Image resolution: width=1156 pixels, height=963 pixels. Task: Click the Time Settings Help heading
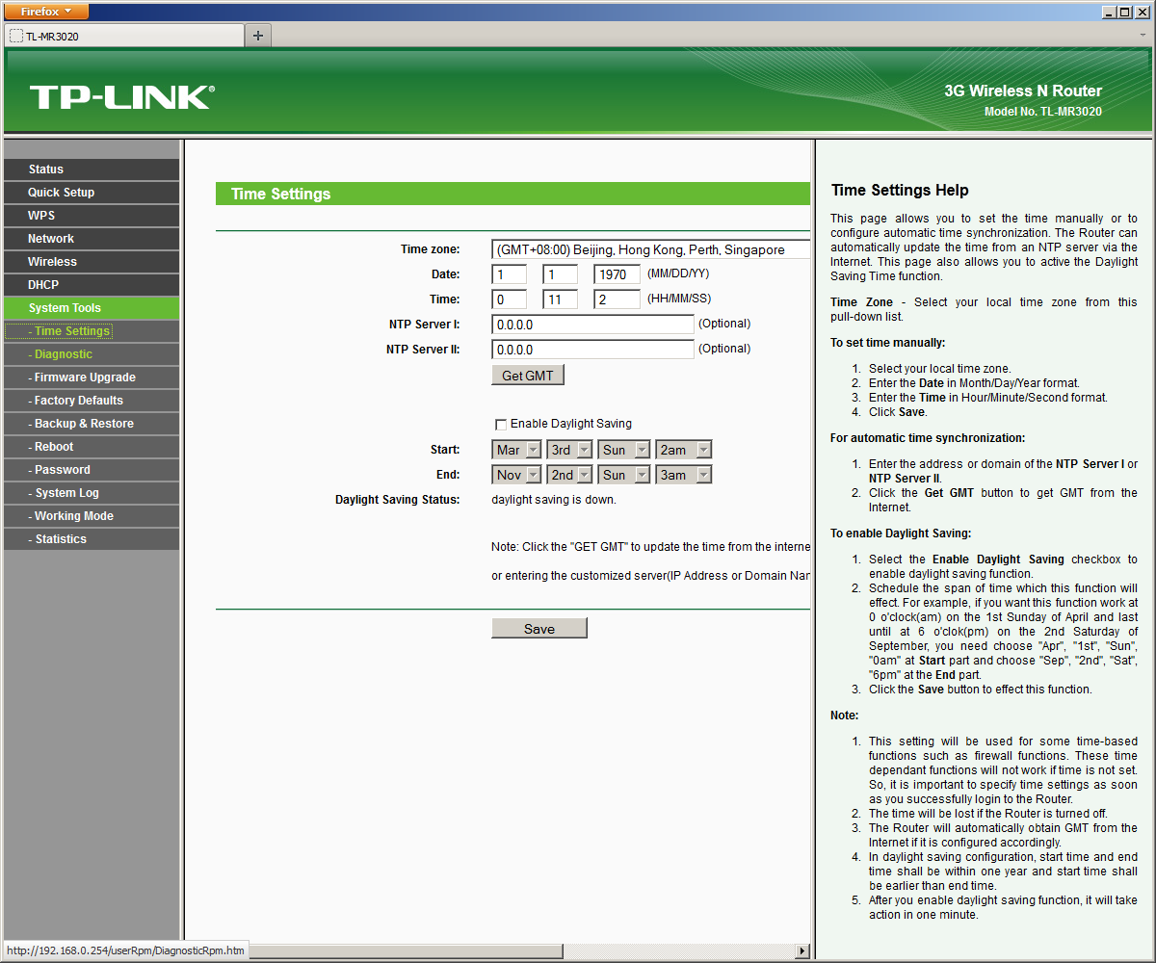click(x=900, y=190)
